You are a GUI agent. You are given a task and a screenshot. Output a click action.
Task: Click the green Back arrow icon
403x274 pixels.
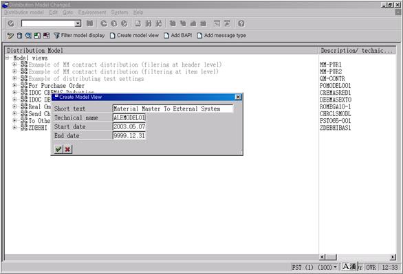104,23
